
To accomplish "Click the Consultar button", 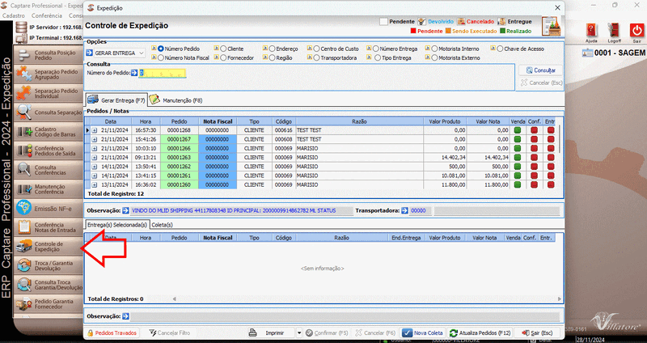I will (541, 70).
